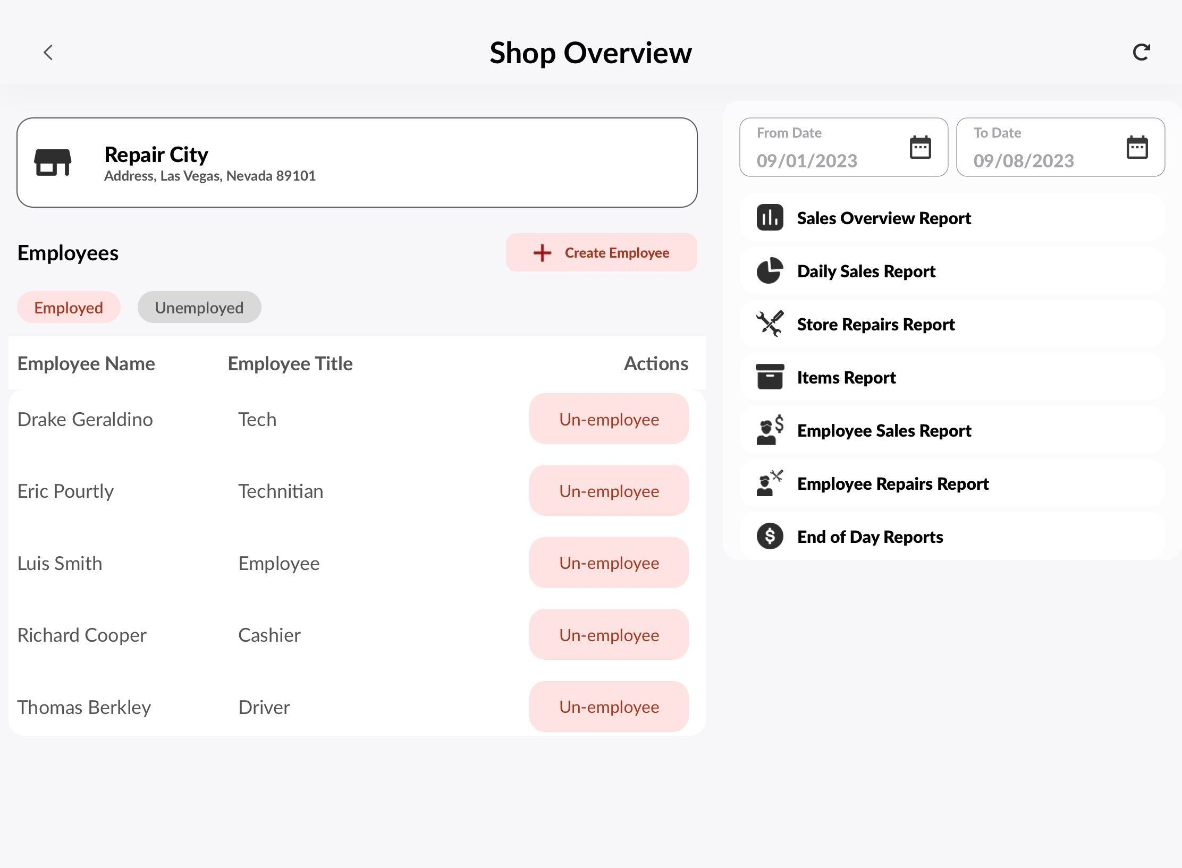Click the Items Report box icon

(x=770, y=377)
